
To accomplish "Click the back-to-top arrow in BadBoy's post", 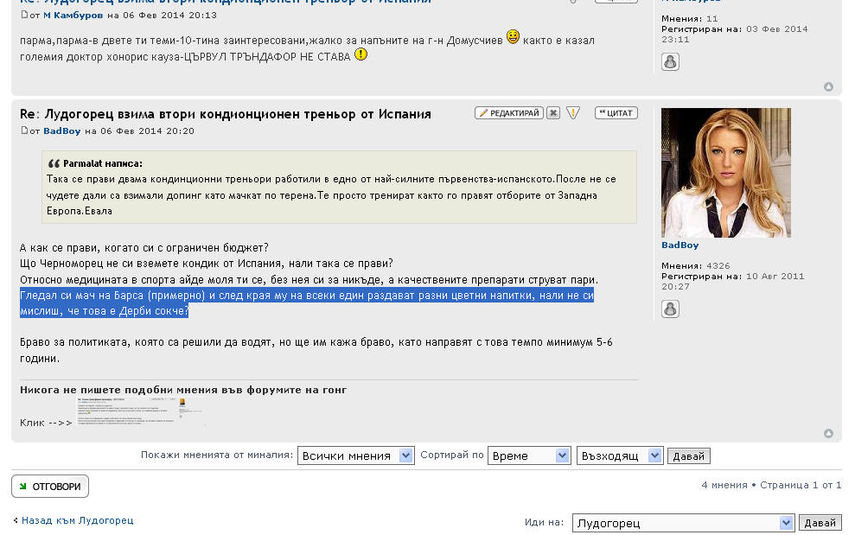I will 828,433.
